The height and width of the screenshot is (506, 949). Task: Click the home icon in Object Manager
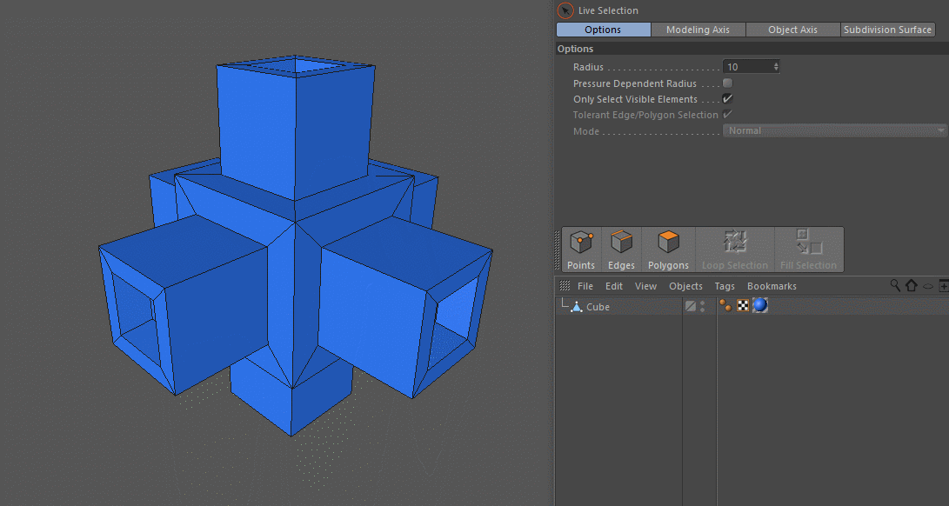point(912,286)
